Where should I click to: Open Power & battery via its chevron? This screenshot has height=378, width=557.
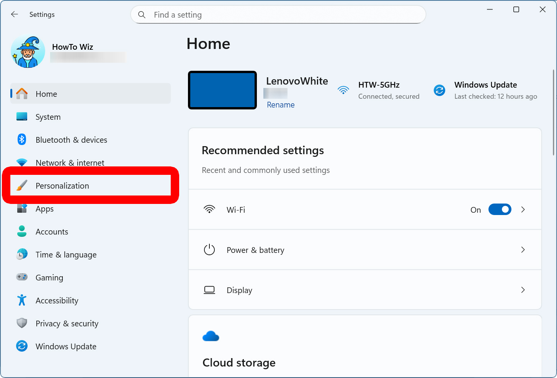pyautogui.click(x=523, y=250)
